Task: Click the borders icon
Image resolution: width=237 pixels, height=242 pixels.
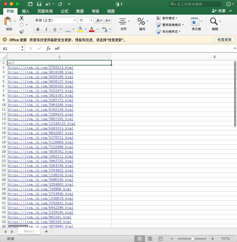Action: pos(68,29)
